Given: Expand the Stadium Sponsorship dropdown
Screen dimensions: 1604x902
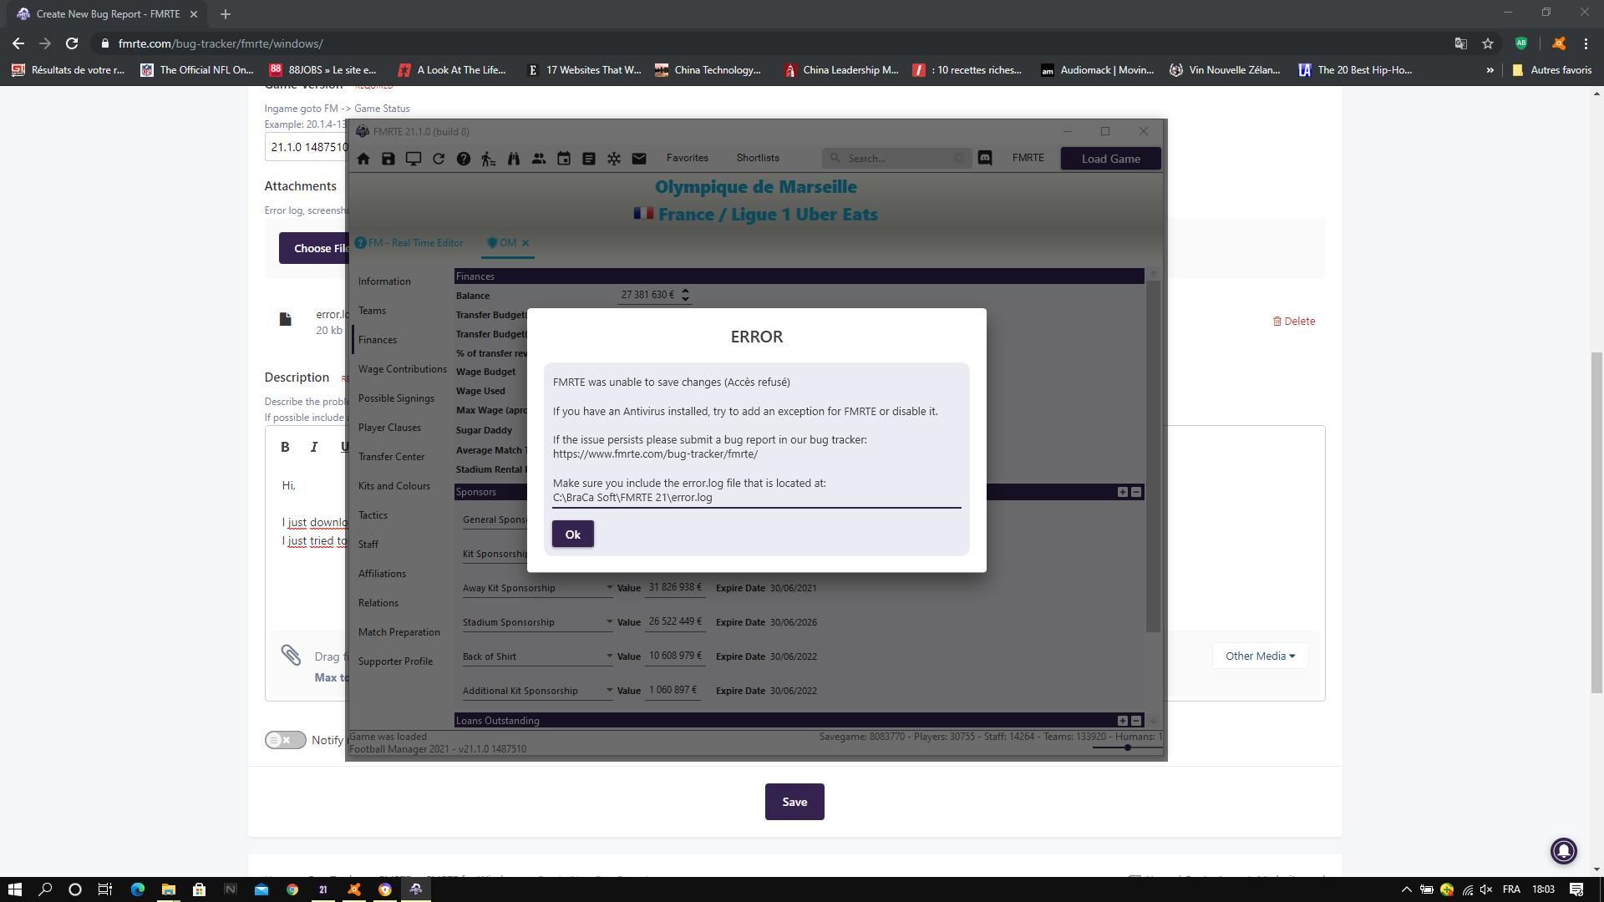Looking at the screenshot, I should pyautogui.click(x=610, y=621).
